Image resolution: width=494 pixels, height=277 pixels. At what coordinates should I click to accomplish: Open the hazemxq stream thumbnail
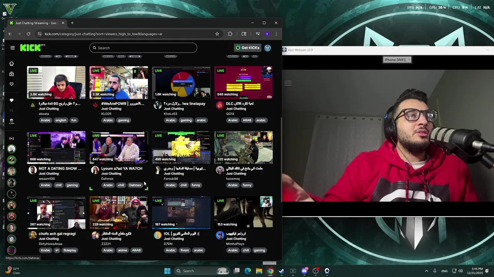244,148
